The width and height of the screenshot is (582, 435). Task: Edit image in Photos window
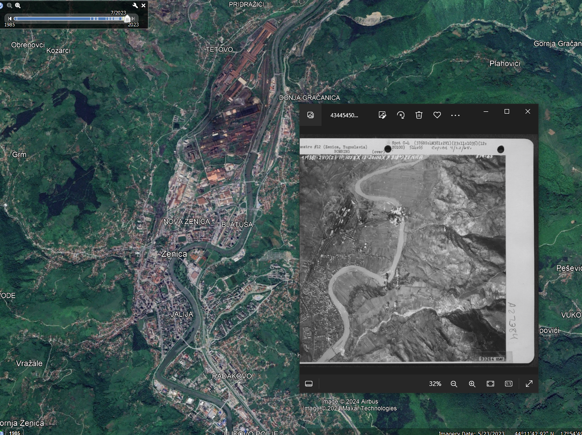[x=383, y=115]
